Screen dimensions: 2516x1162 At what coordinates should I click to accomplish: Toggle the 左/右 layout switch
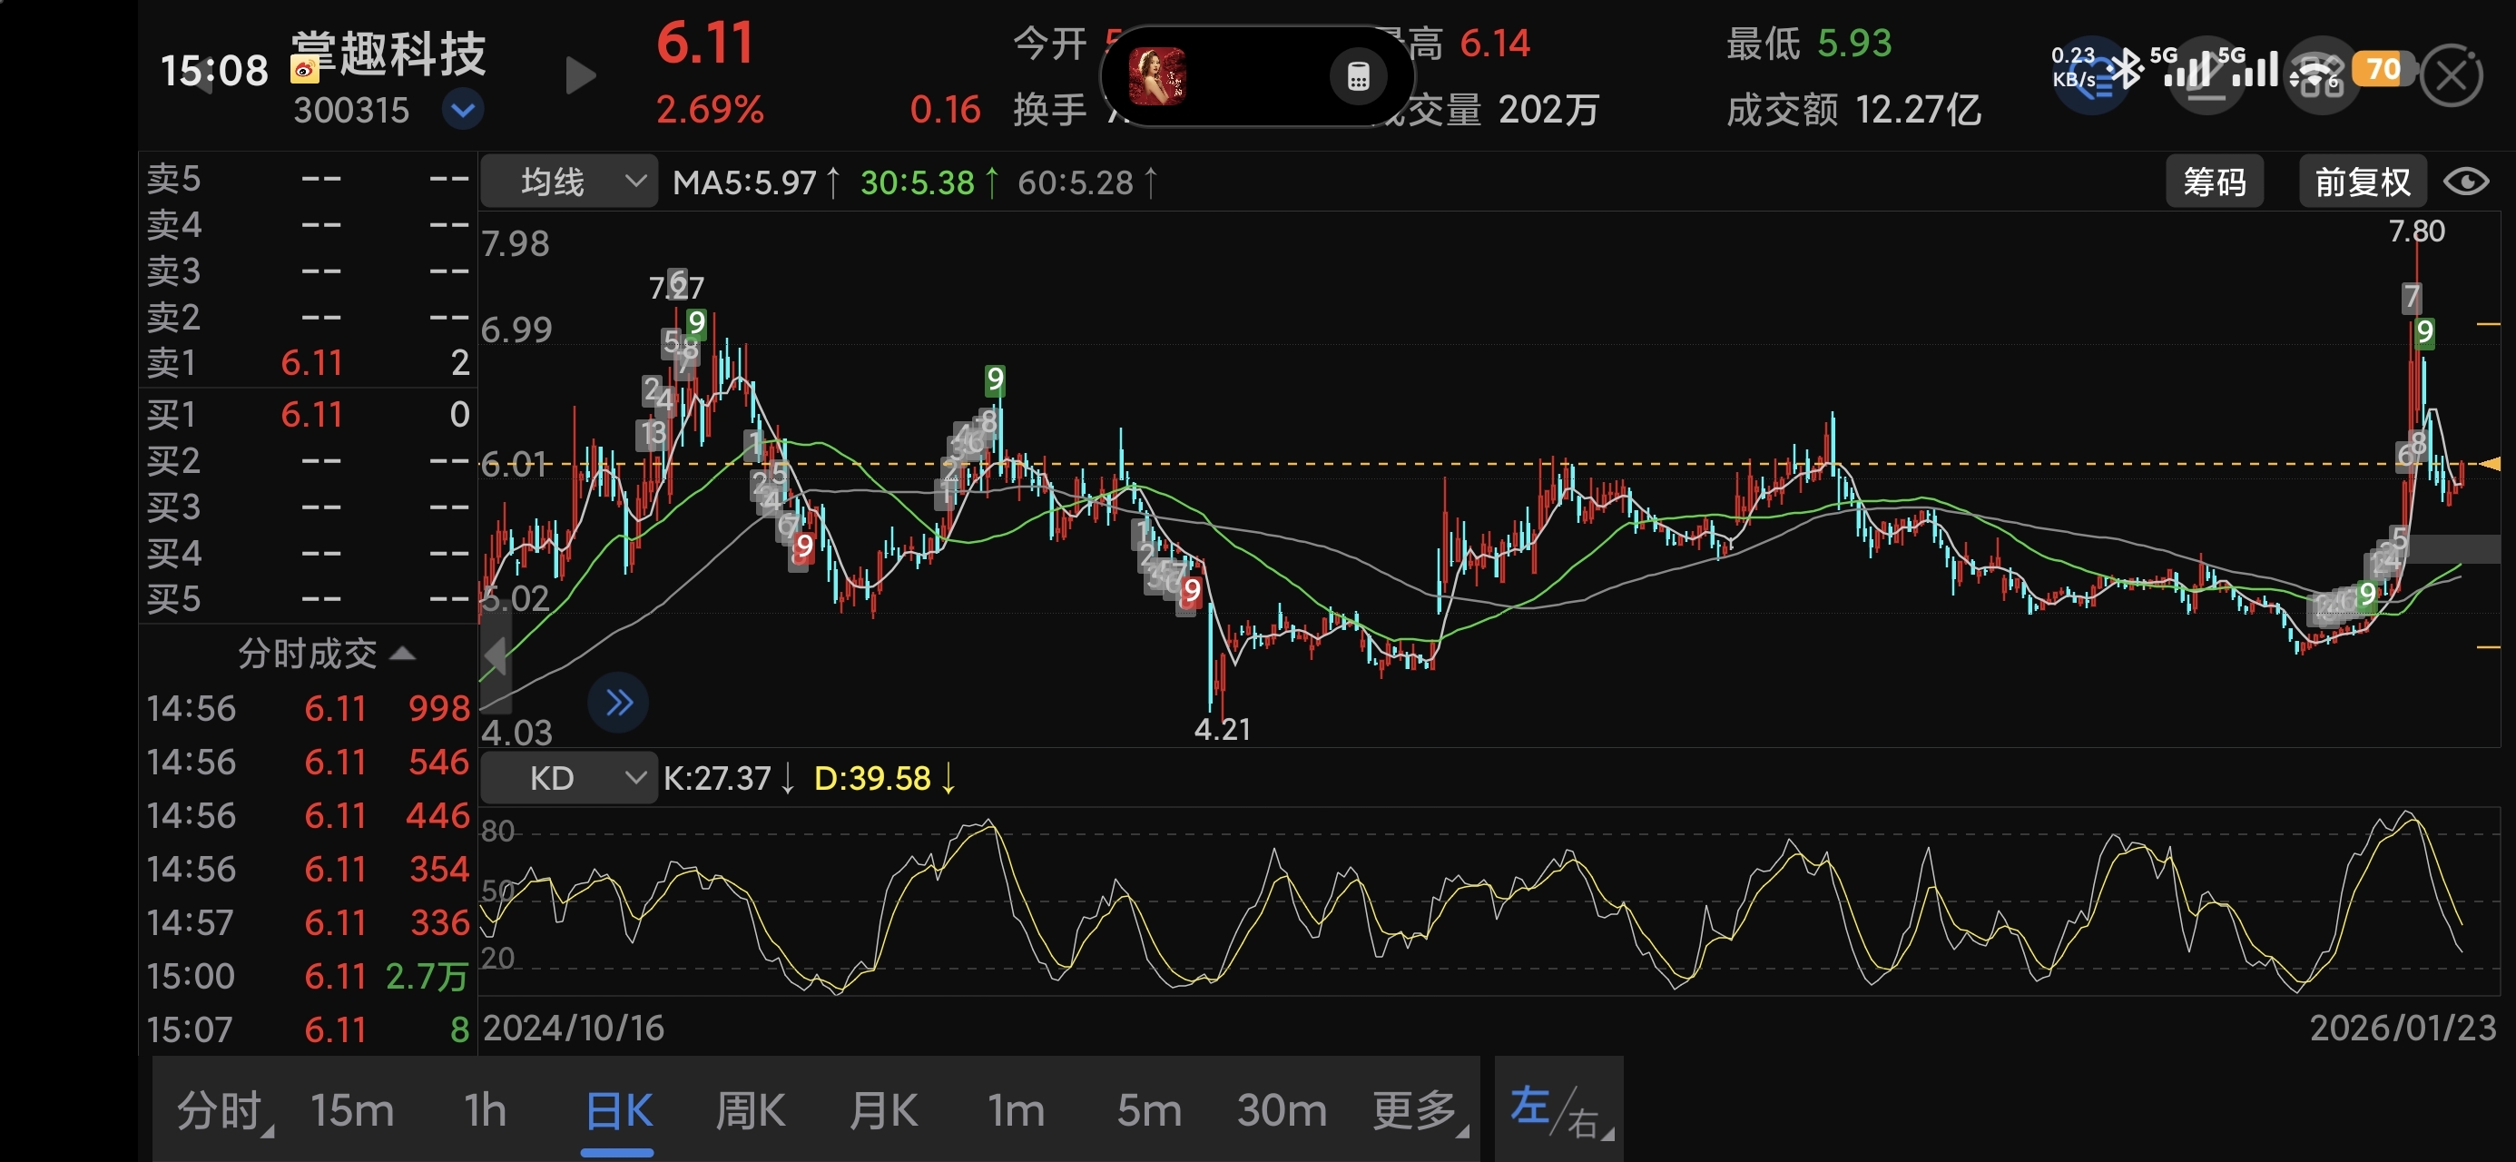point(1558,1111)
